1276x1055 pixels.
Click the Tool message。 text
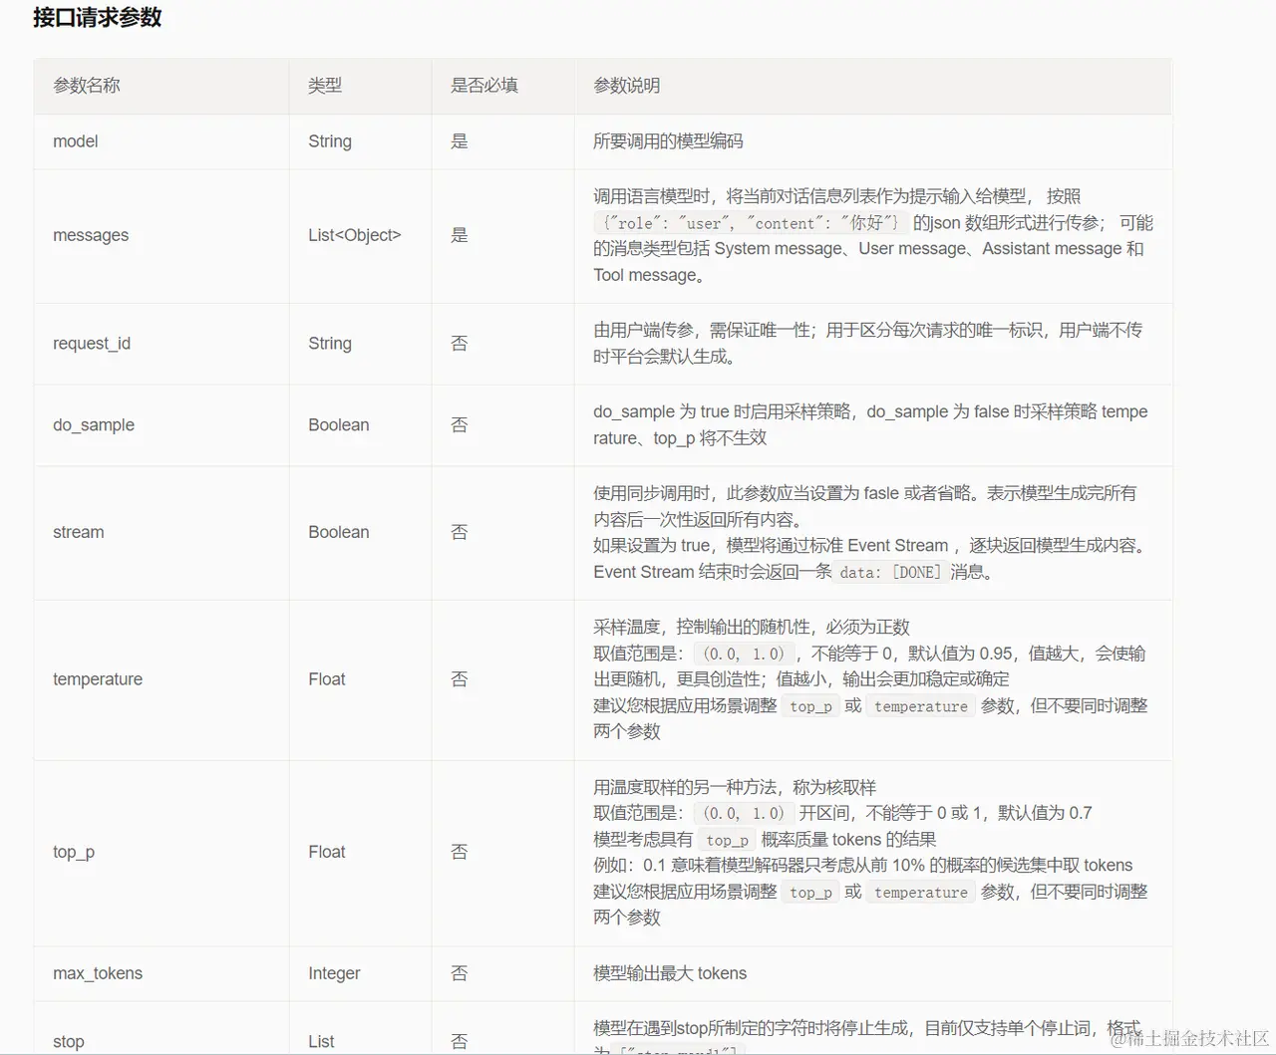[650, 275]
